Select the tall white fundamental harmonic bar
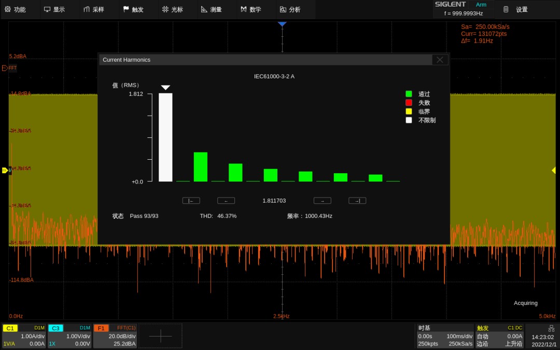 pyautogui.click(x=165, y=137)
